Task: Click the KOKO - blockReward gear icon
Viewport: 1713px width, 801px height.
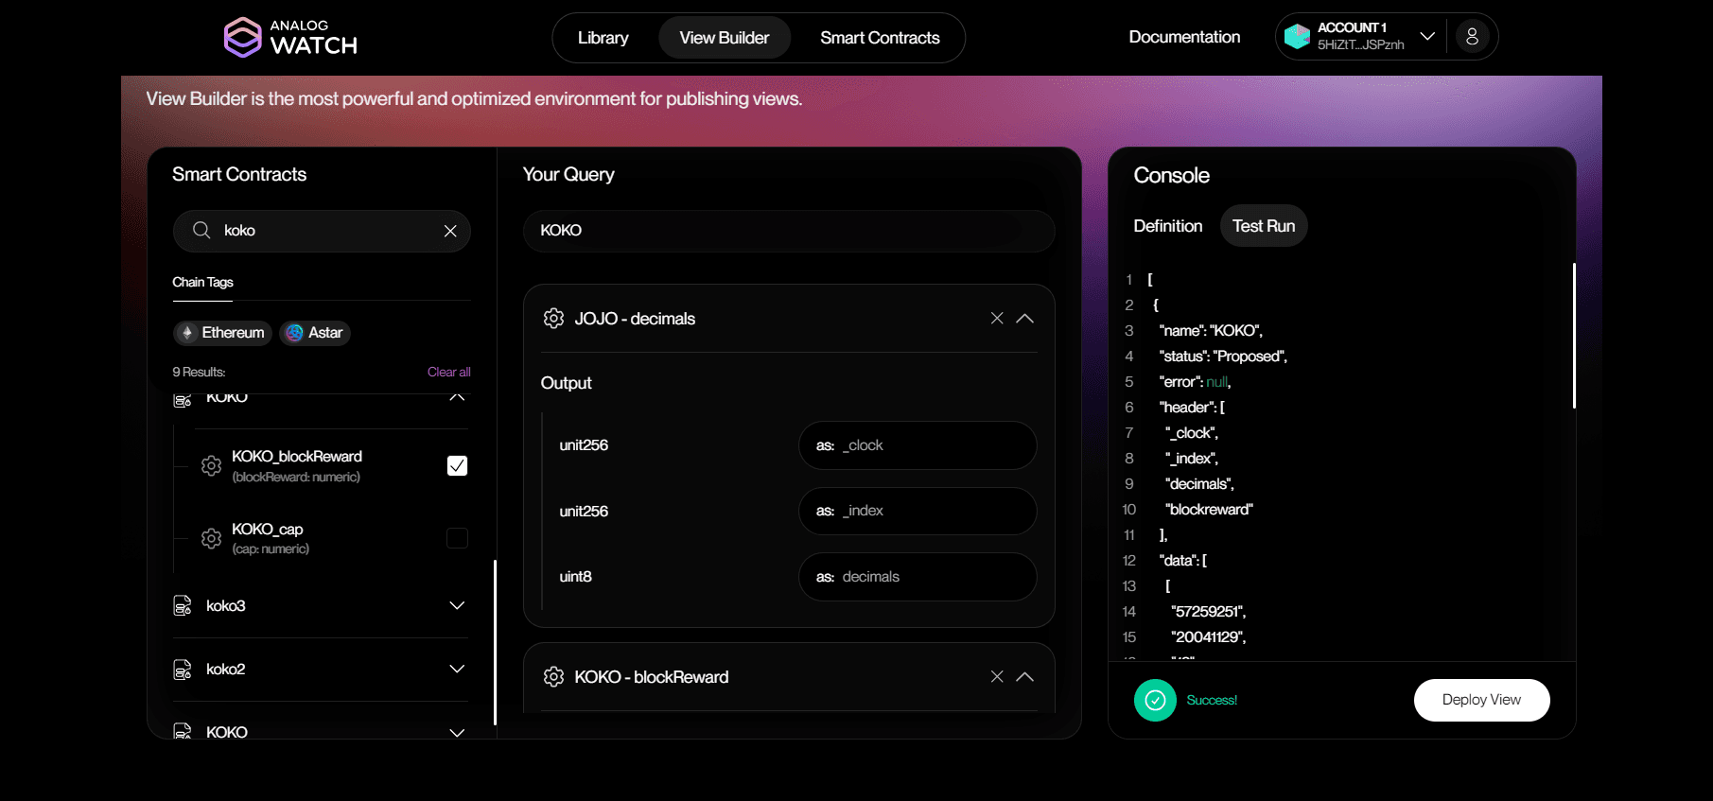Action: pyautogui.click(x=553, y=676)
